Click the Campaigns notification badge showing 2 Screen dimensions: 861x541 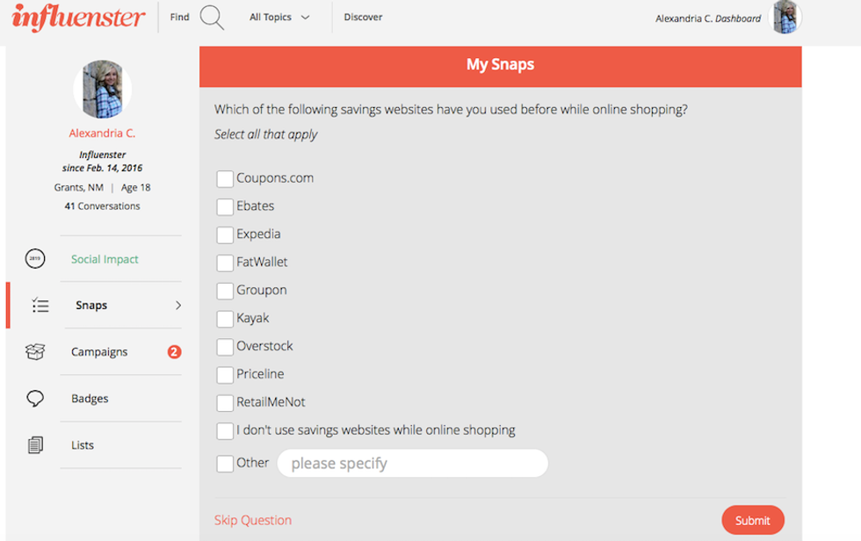(174, 352)
